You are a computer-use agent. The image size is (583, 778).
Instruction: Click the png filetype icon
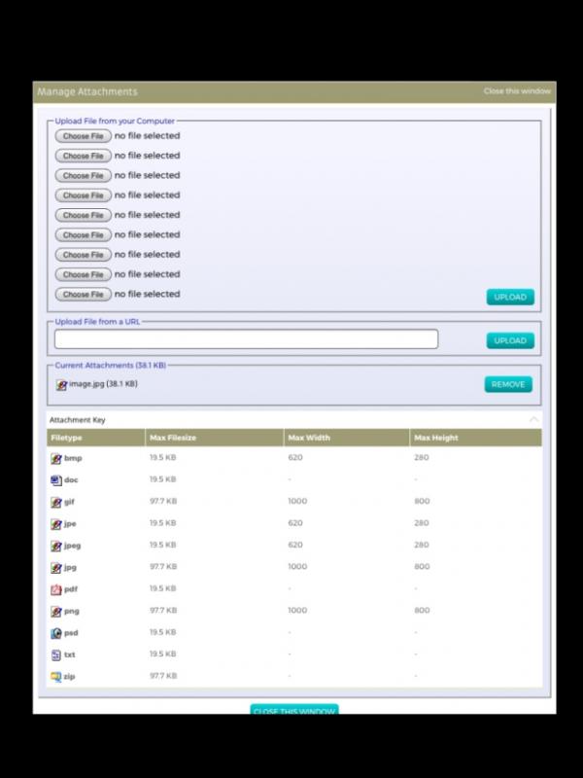pyautogui.click(x=56, y=611)
